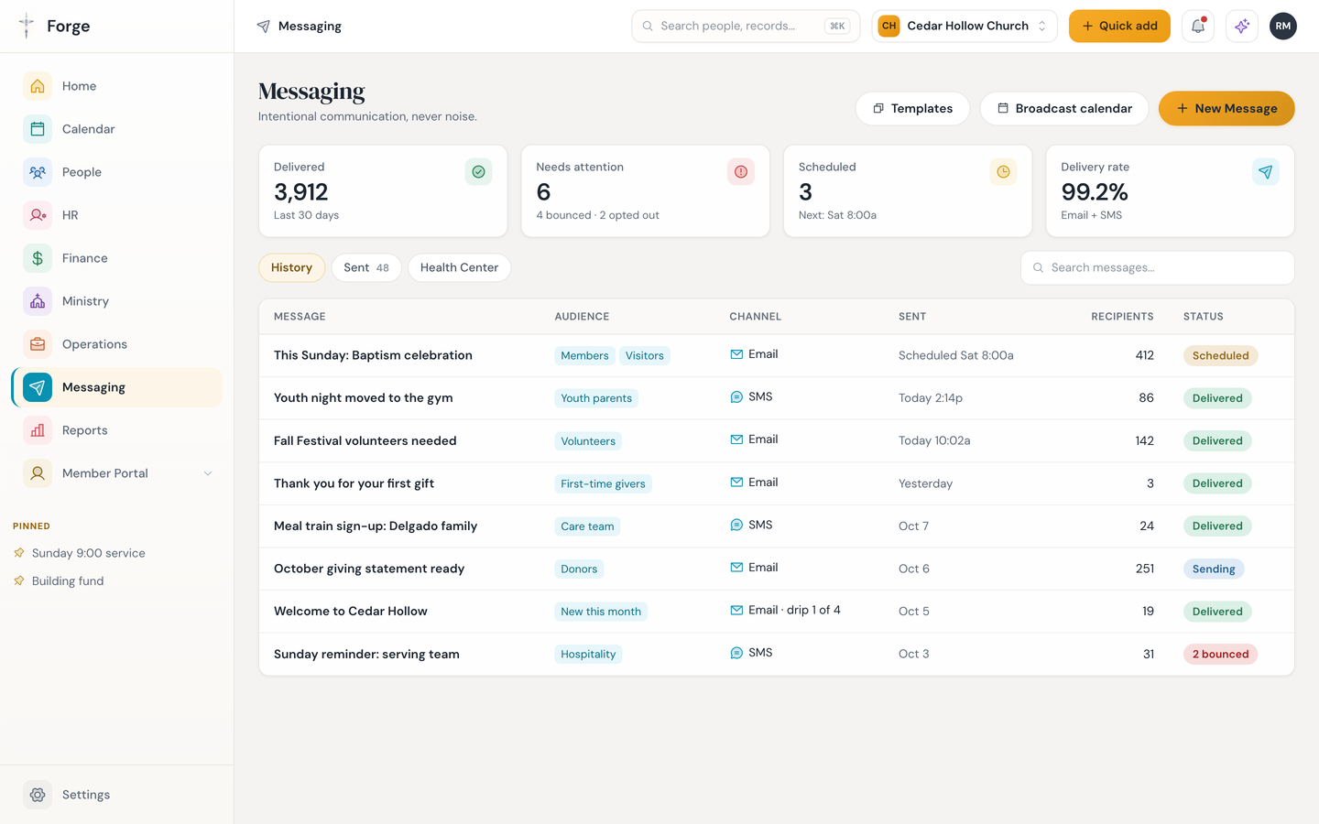This screenshot has height=824, width=1319.
Task: Click the Templates button
Action: tap(912, 108)
